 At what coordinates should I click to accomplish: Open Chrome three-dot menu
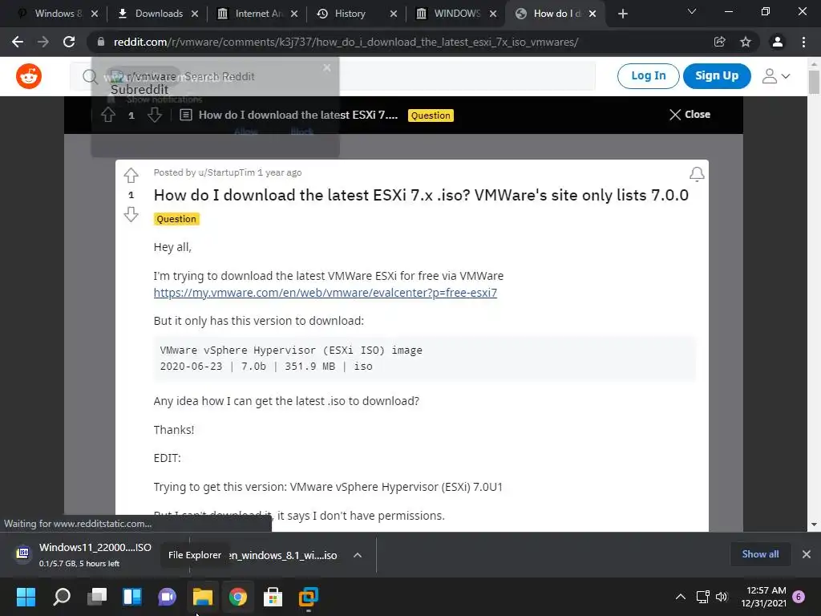[803, 42]
